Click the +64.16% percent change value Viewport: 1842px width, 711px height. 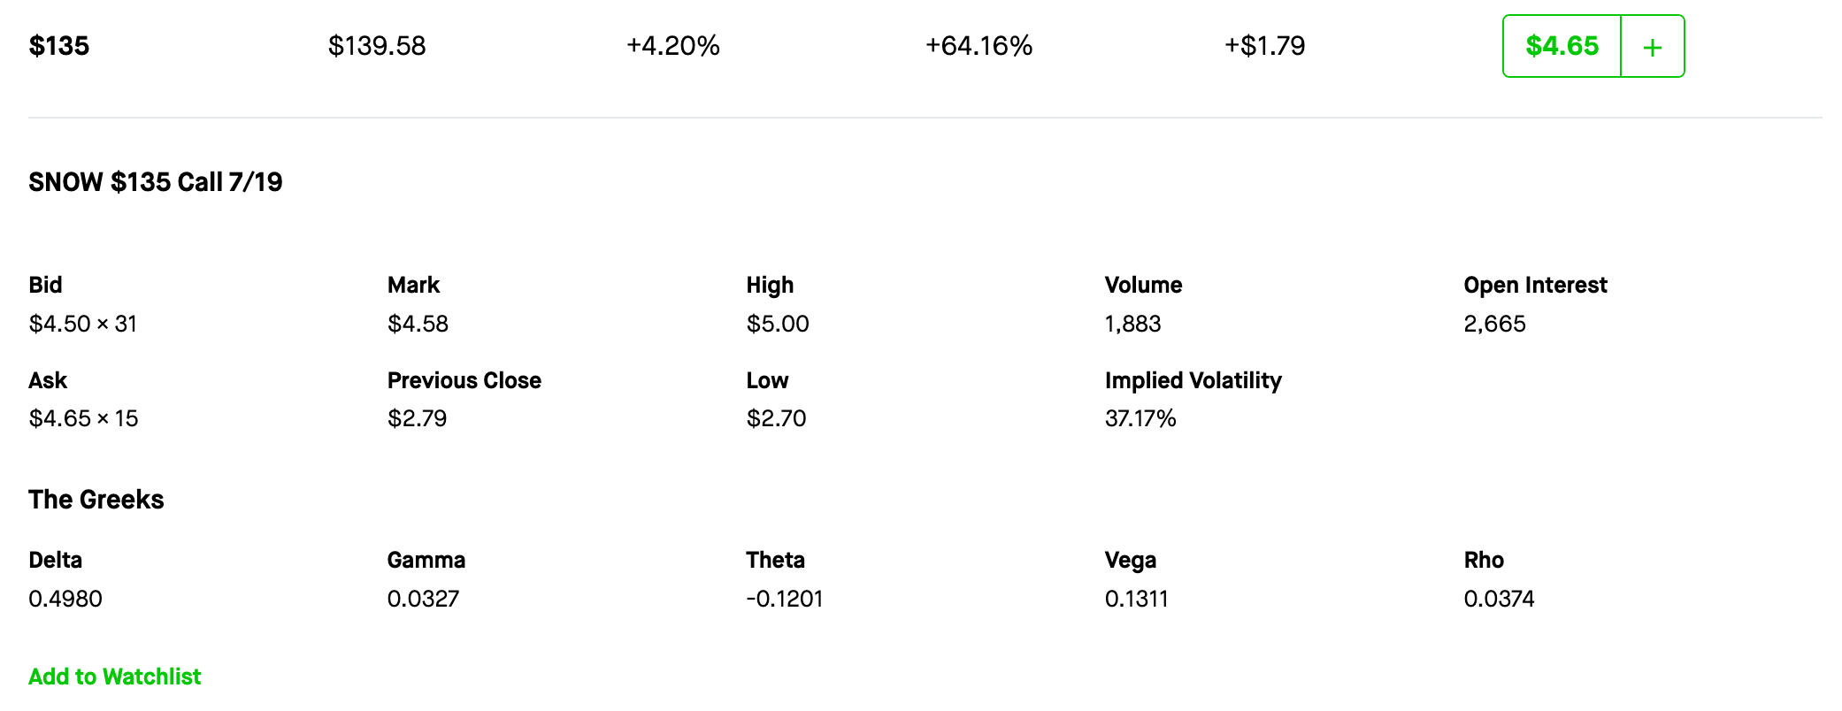coord(979,46)
